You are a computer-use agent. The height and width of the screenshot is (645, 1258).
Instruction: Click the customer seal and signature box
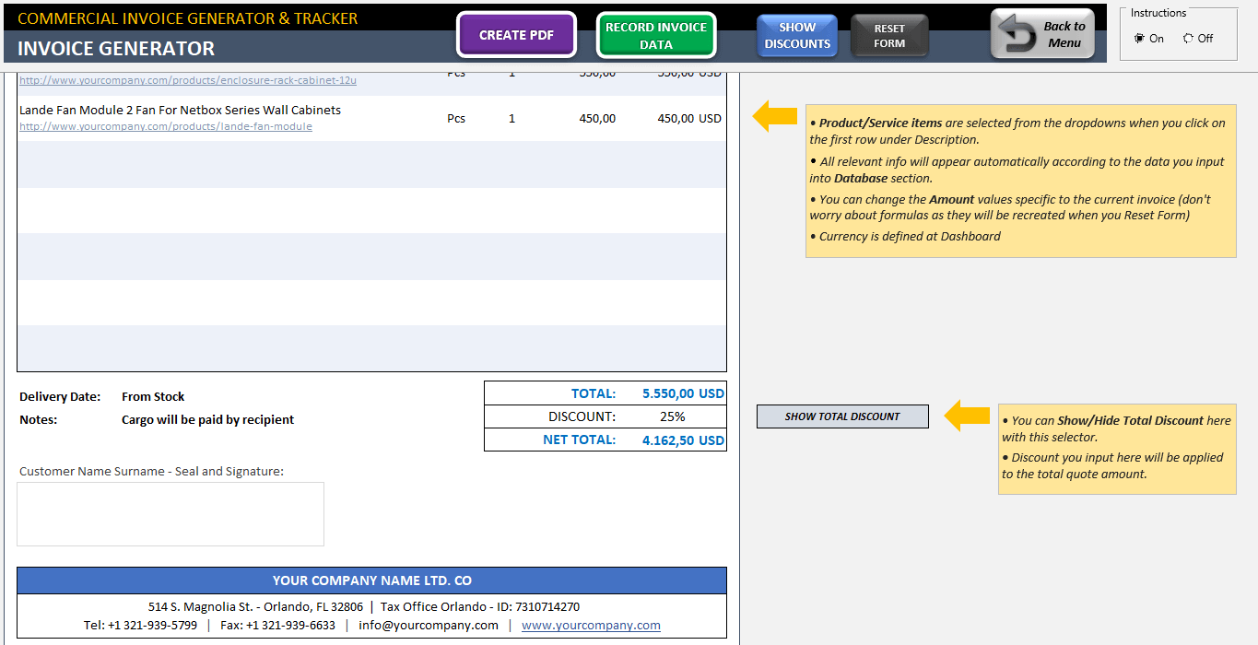[170, 513]
